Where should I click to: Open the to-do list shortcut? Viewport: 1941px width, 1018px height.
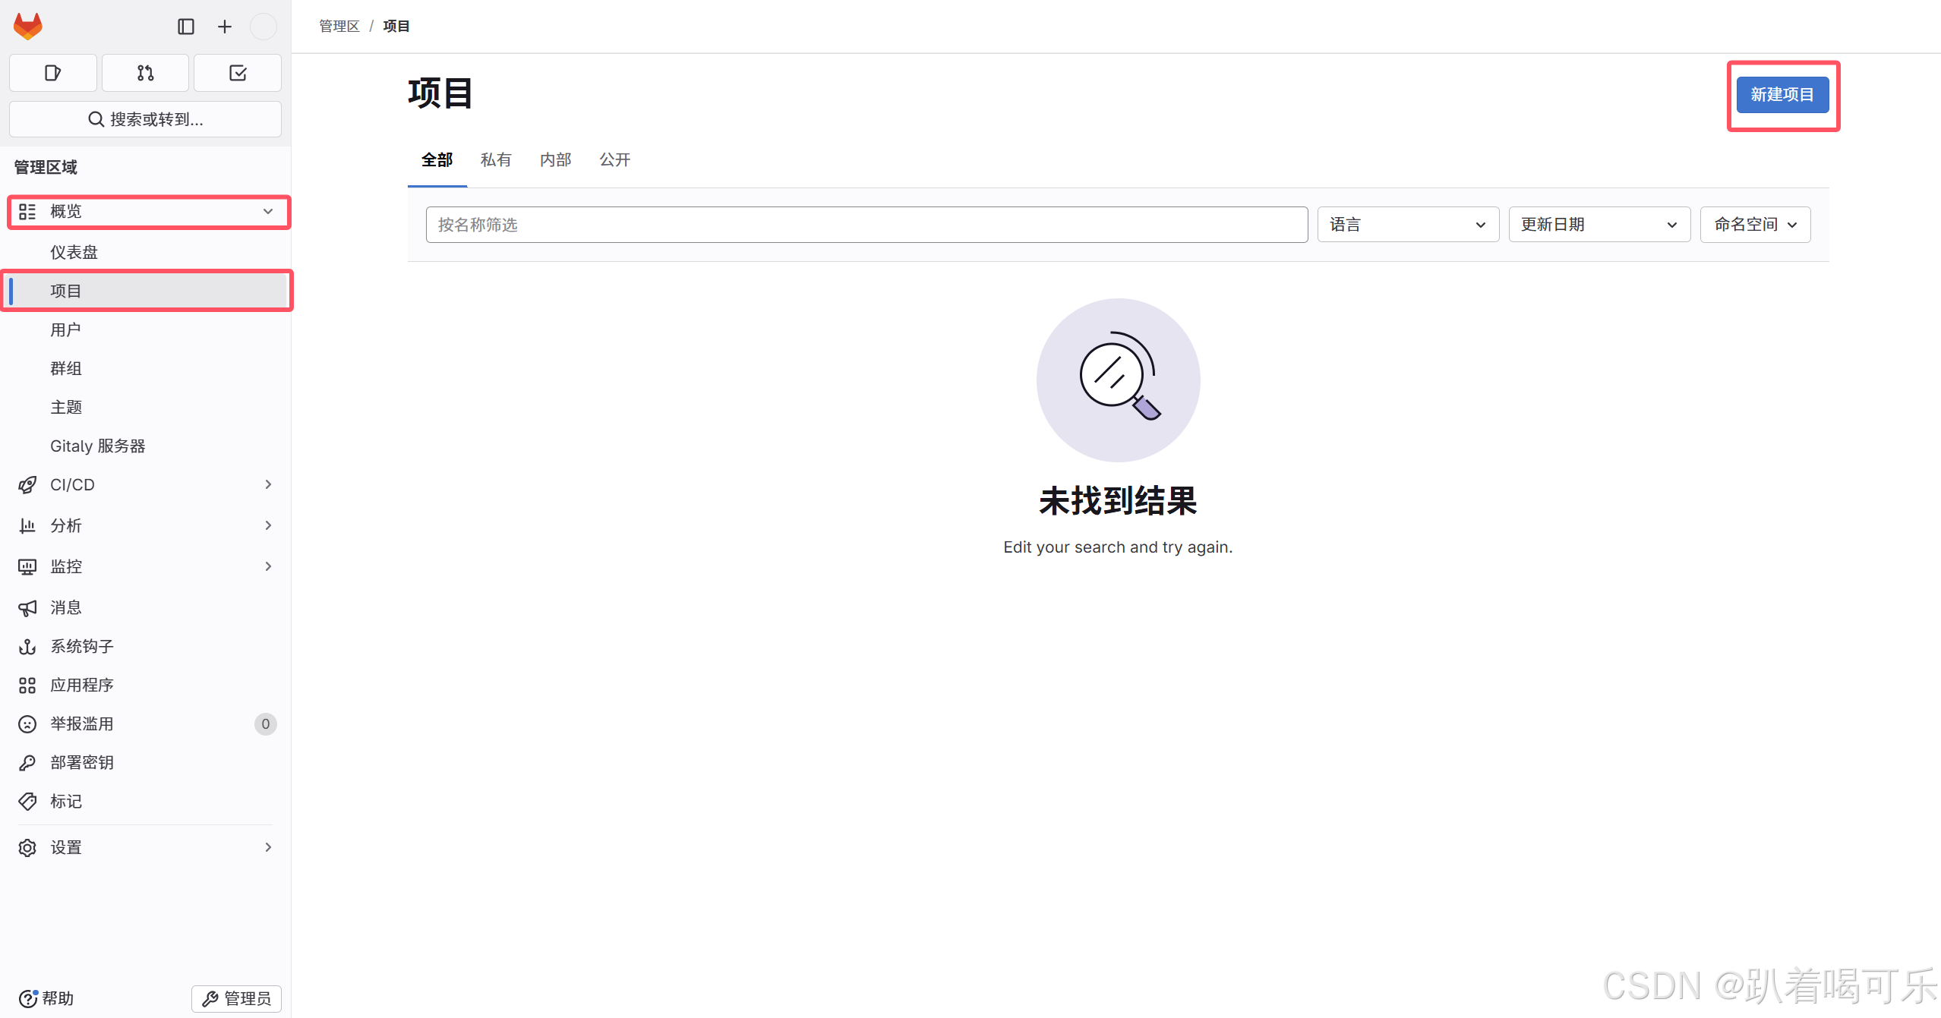238,73
